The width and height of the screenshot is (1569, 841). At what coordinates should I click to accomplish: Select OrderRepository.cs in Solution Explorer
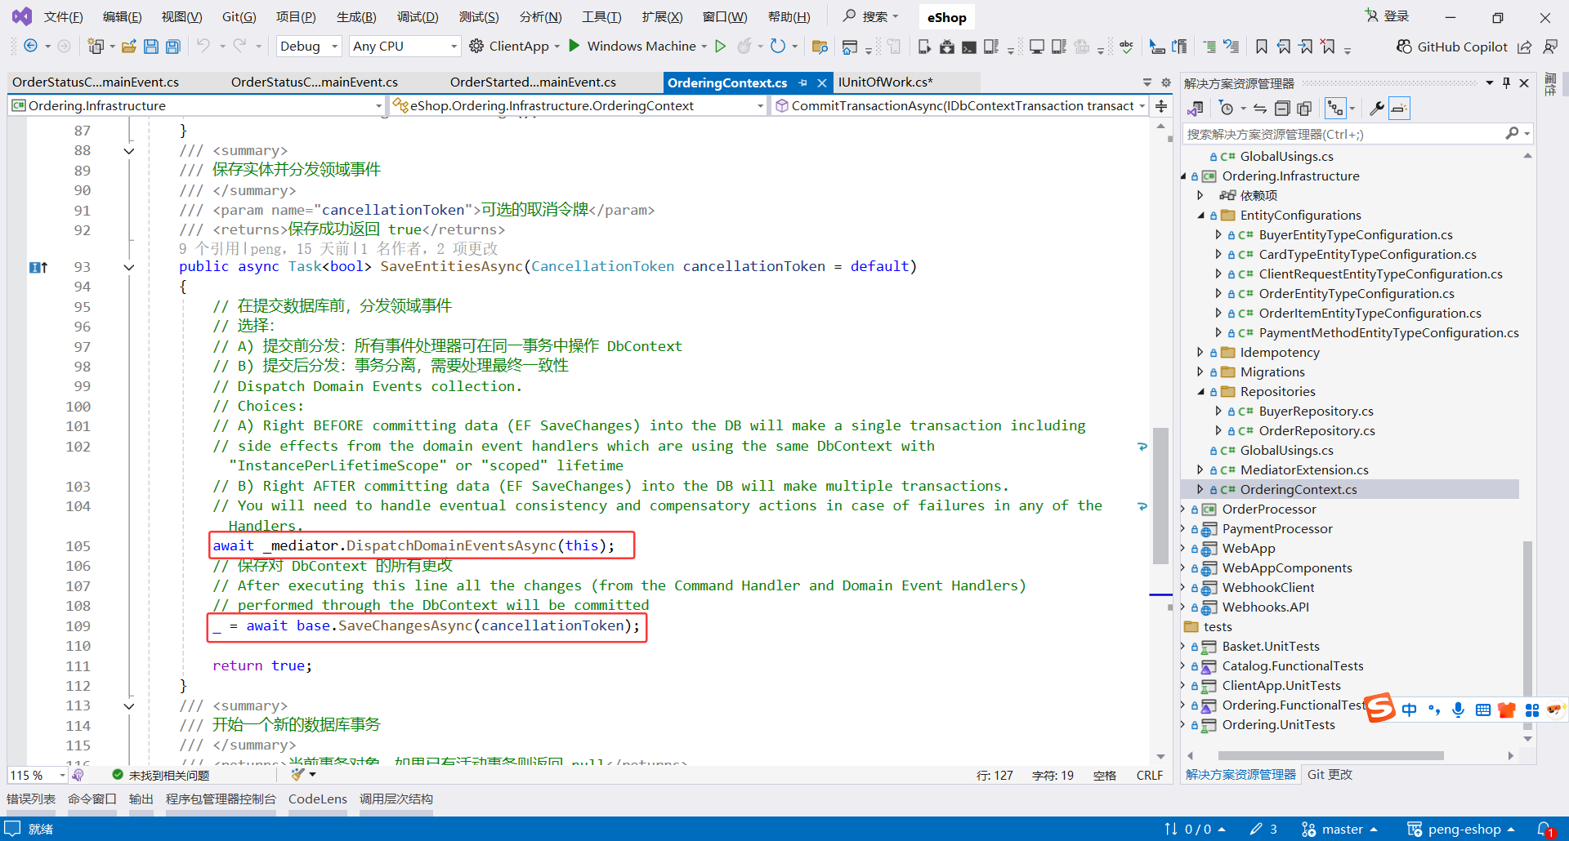(1316, 431)
